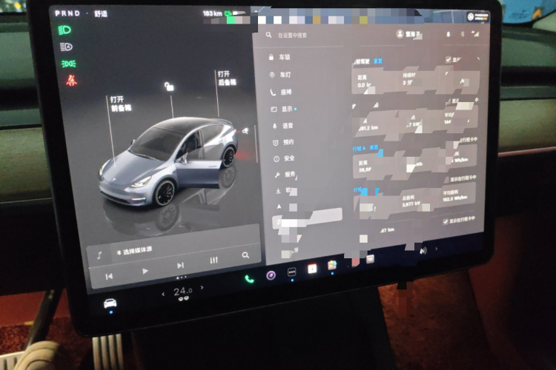
Task: Toggle 显示在行程卡中 checkbox at bottom
Action: (x=446, y=221)
